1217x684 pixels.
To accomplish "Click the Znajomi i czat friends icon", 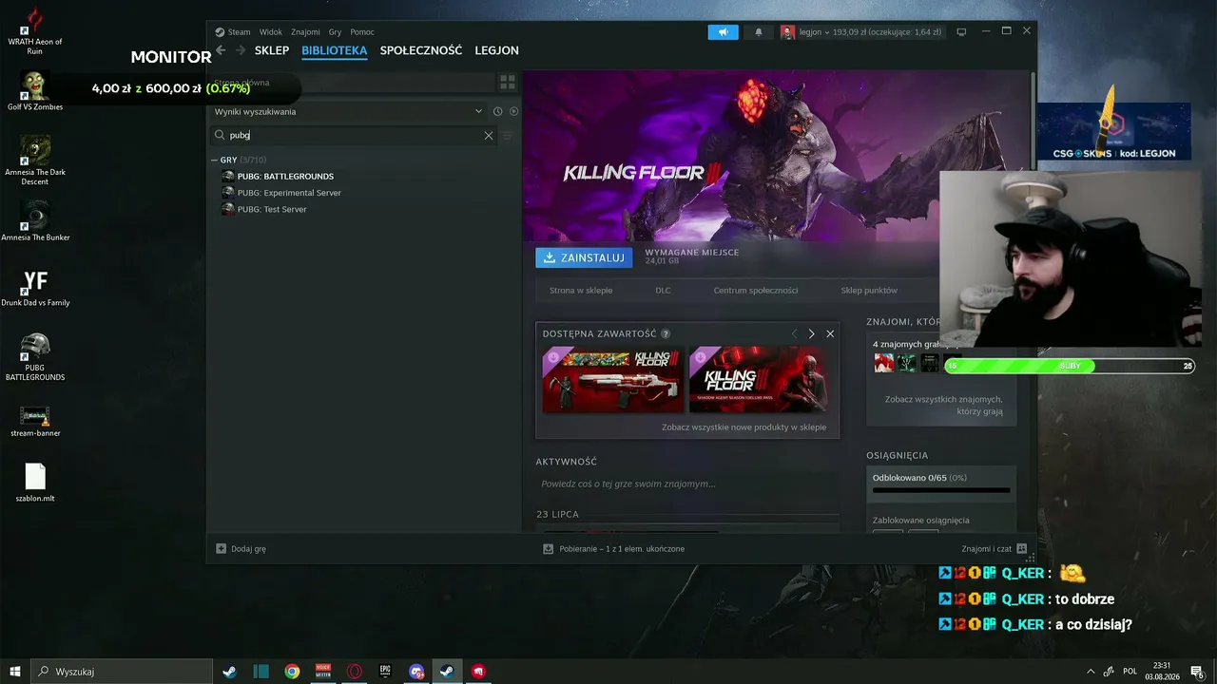I will (1021, 548).
